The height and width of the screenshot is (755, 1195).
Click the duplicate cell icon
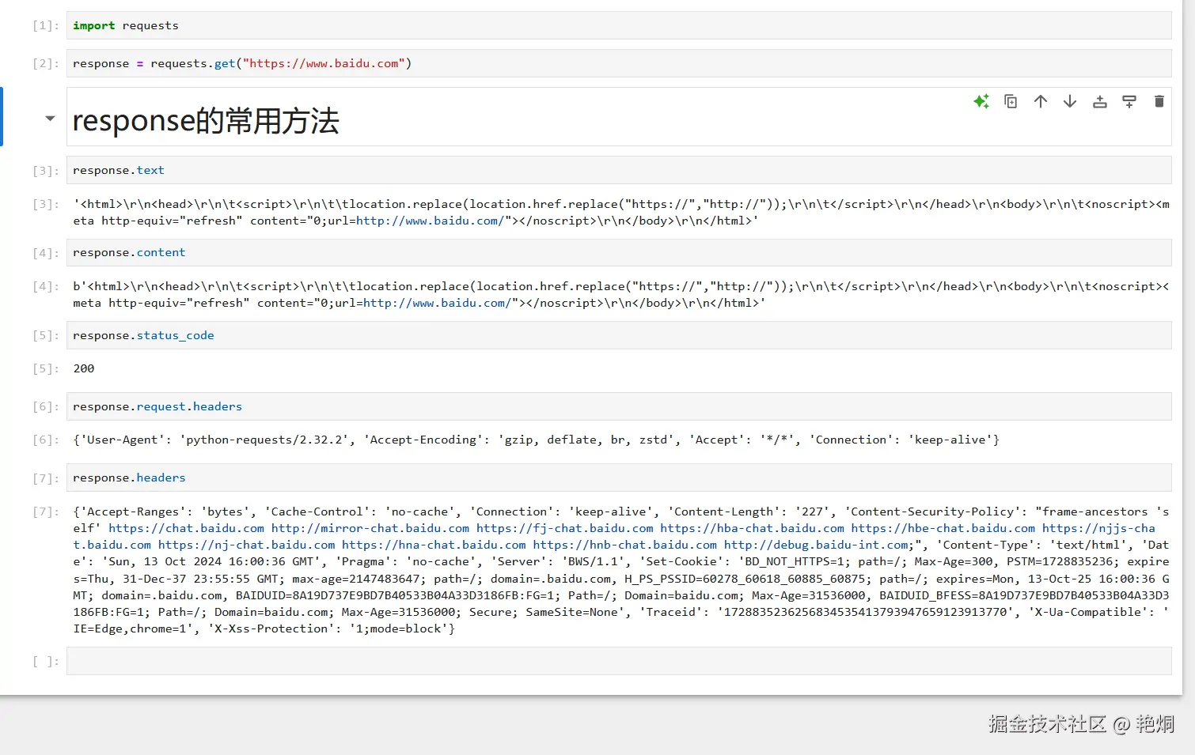[1011, 101]
